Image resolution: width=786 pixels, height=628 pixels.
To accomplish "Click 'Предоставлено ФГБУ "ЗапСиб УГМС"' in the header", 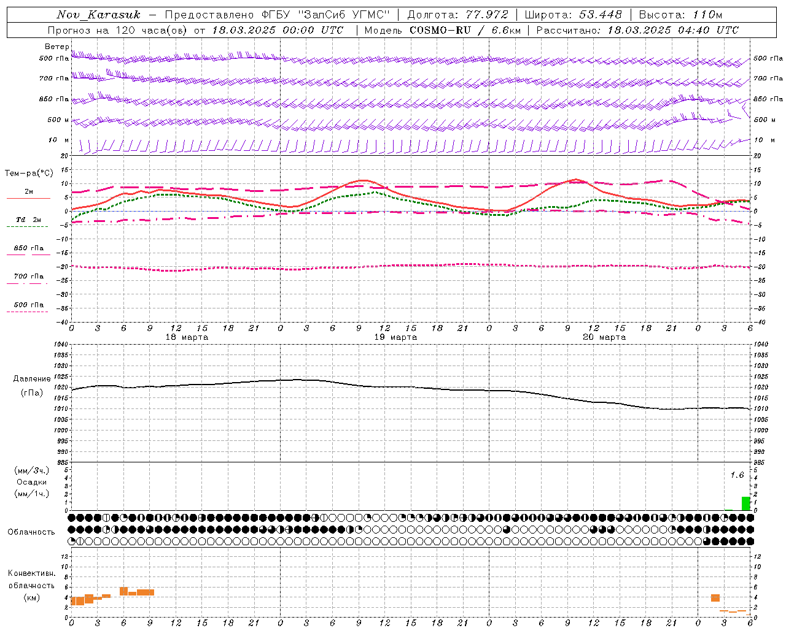I will point(278,15).
